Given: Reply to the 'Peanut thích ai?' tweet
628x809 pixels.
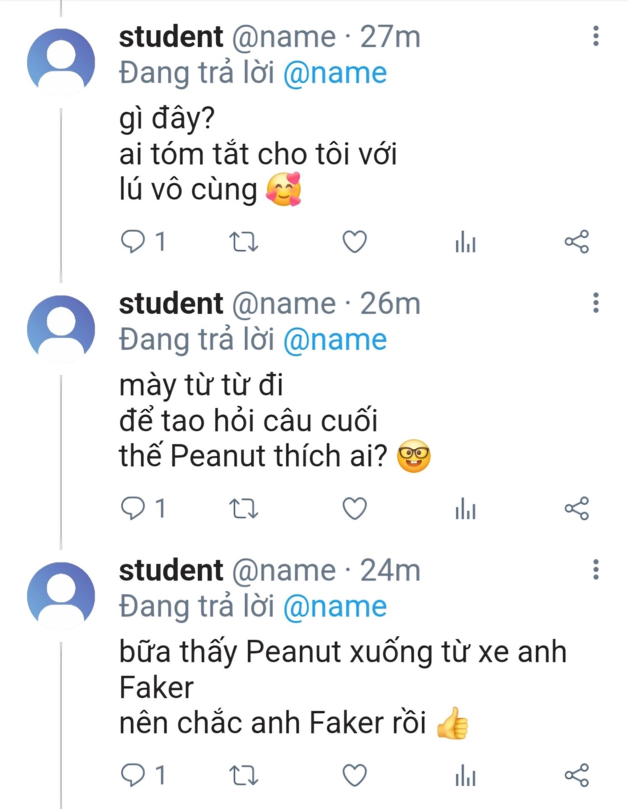Looking at the screenshot, I should click(133, 508).
